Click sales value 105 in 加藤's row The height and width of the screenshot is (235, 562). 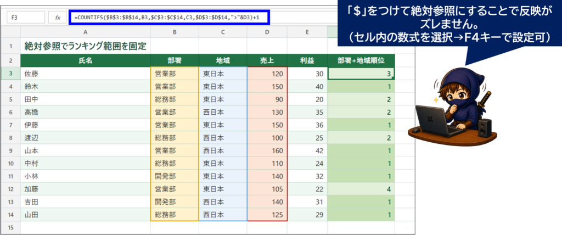pos(267,189)
